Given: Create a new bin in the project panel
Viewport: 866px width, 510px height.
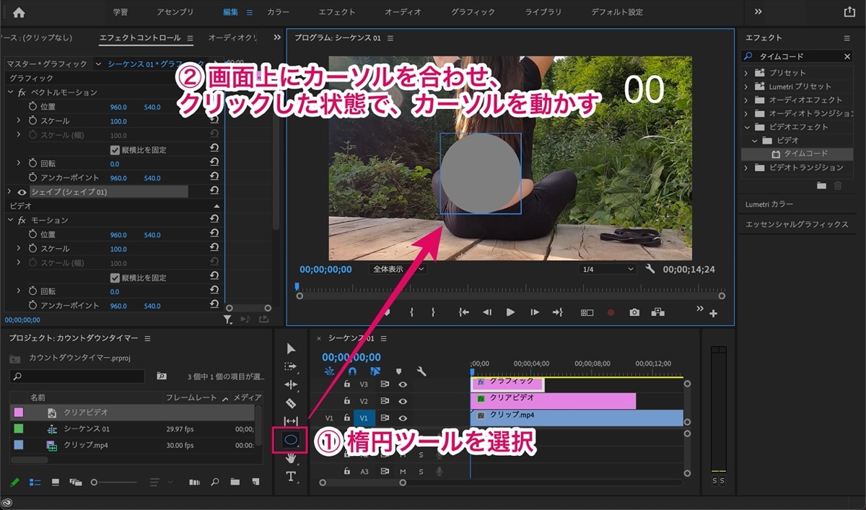Looking at the screenshot, I should (x=235, y=482).
